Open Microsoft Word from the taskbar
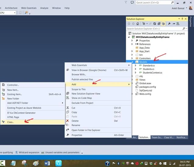The width and height of the screenshot is (194, 167). click(47, 163)
